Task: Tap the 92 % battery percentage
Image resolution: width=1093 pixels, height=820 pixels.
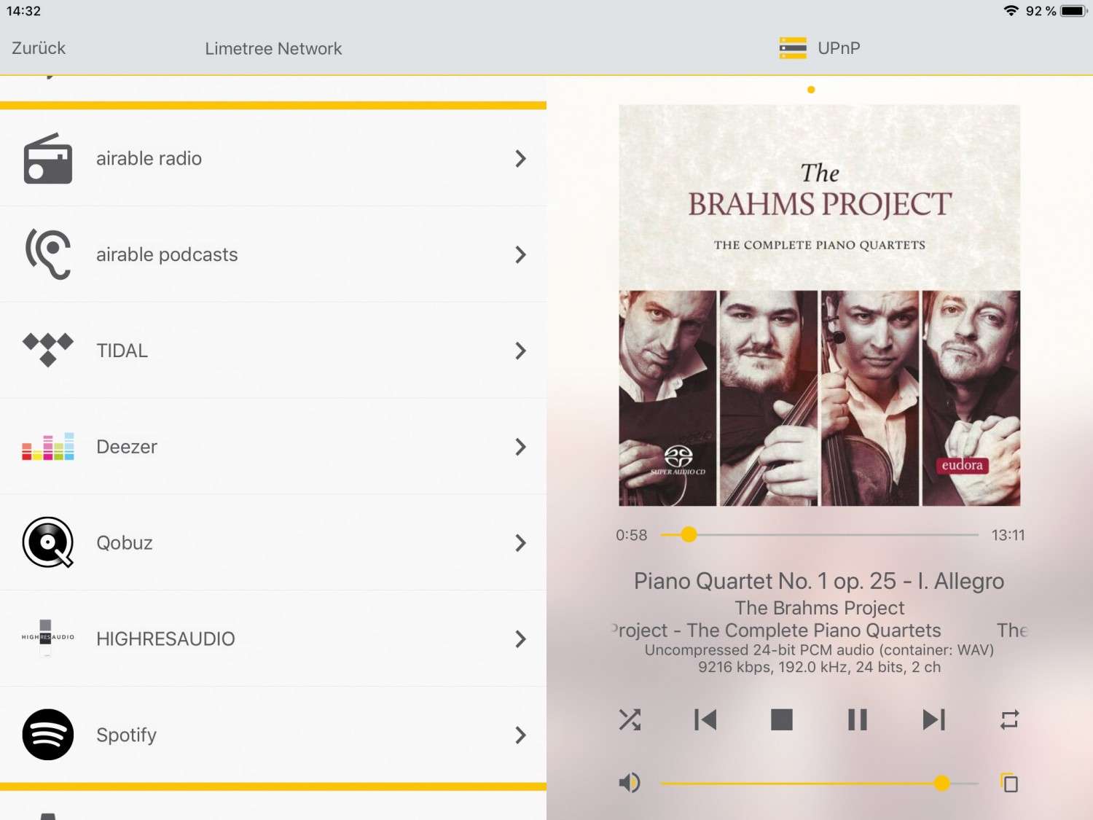Action: pos(1041,11)
